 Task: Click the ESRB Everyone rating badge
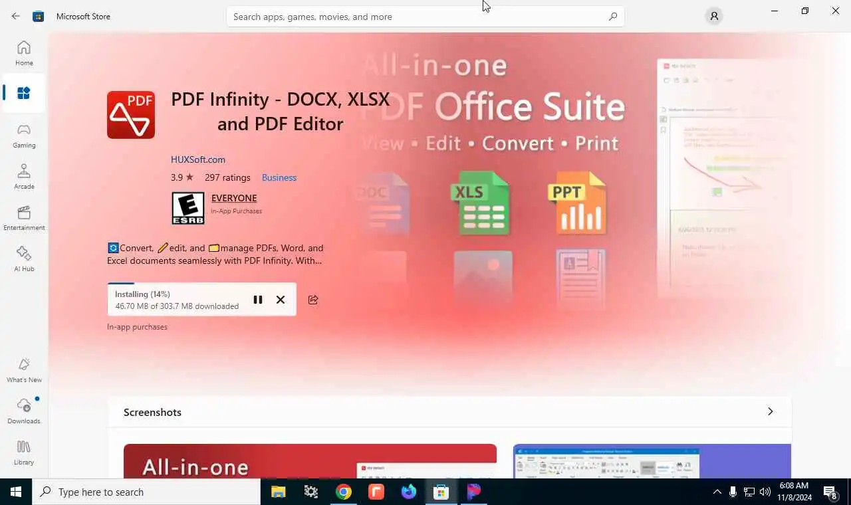click(x=188, y=208)
